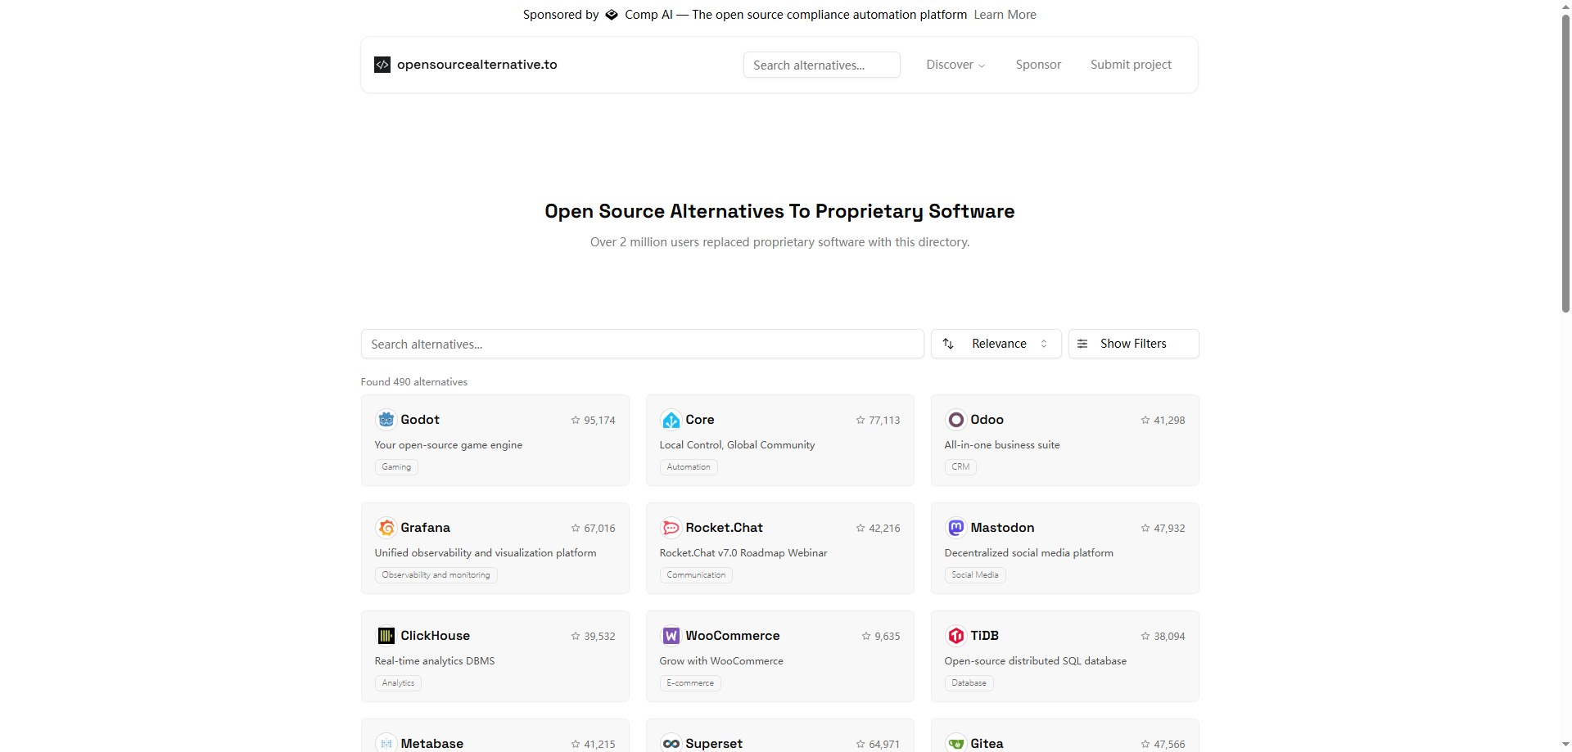The width and height of the screenshot is (1572, 752).
Task: Follow the Learn More sponsor link
Action: tap(1005, 14)
